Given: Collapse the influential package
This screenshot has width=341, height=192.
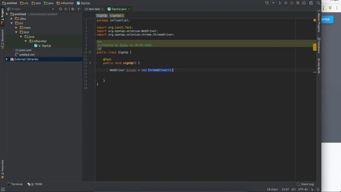Looking at the screenshot, I should pyautogui.click(x=26, y=41).
